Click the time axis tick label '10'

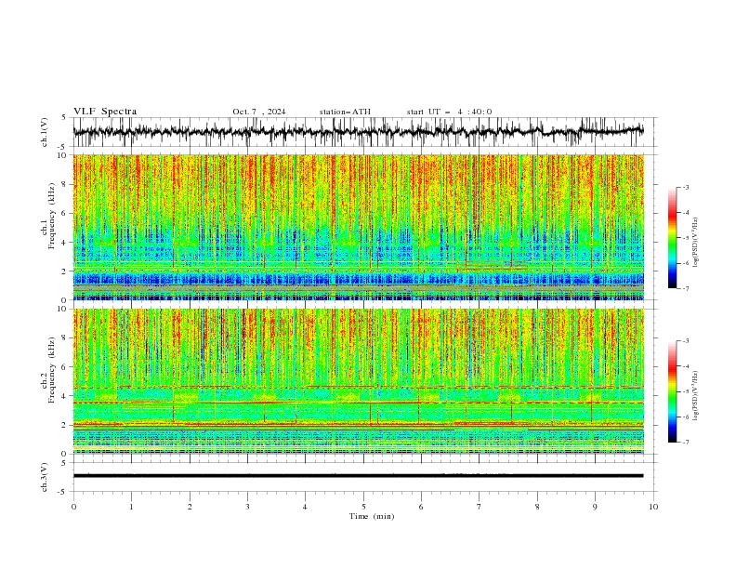click(x=653, y=507)
